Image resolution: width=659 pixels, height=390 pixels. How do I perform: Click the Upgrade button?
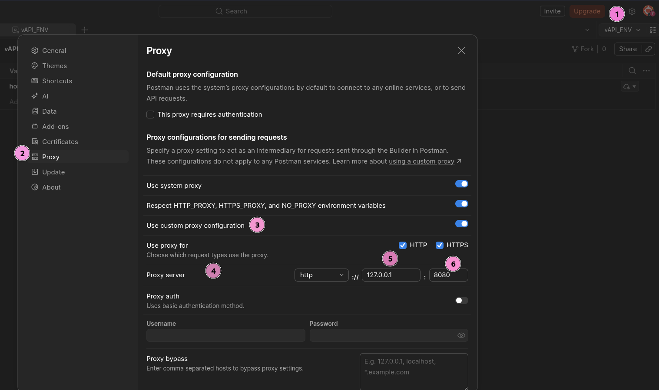click(587, 11)
